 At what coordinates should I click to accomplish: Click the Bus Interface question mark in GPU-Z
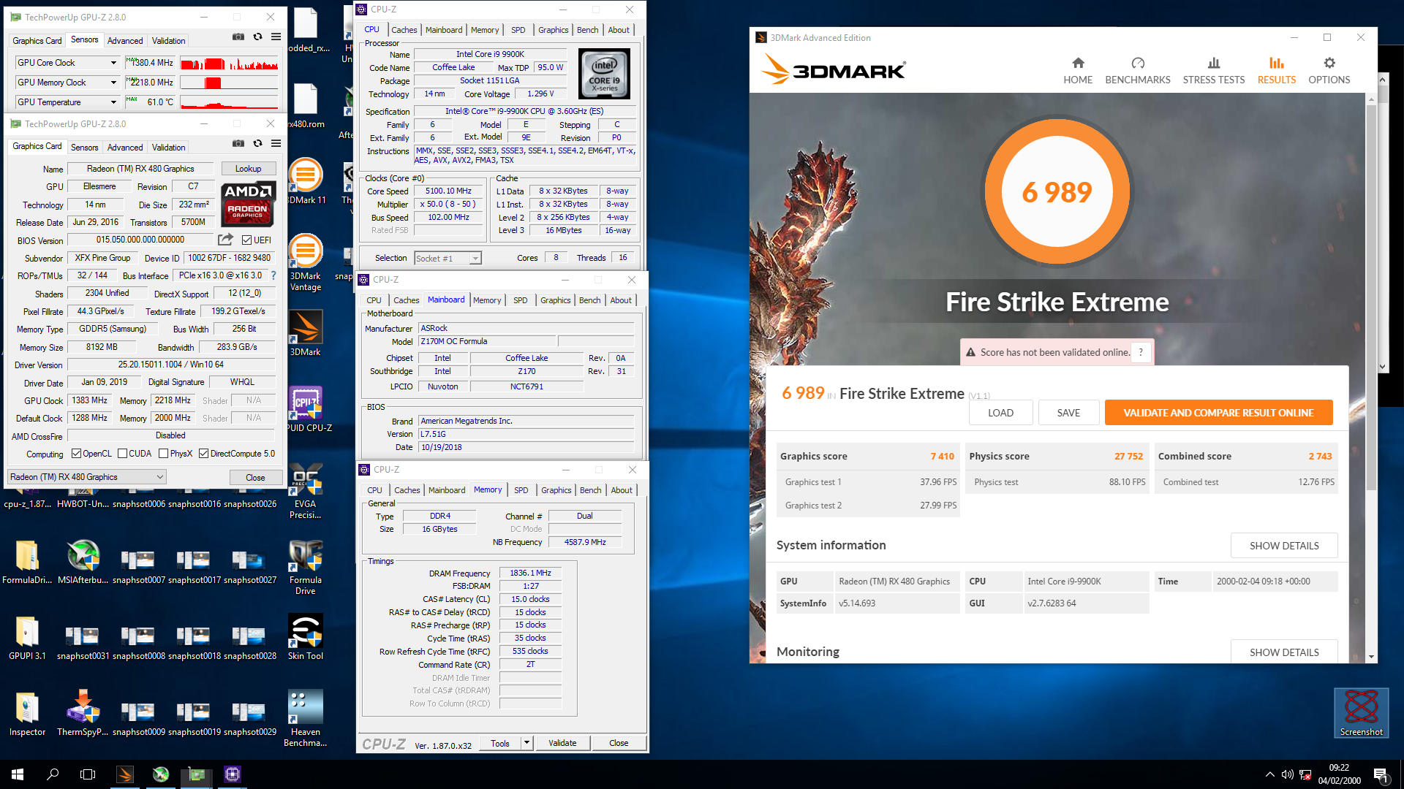tap(273, 275)
